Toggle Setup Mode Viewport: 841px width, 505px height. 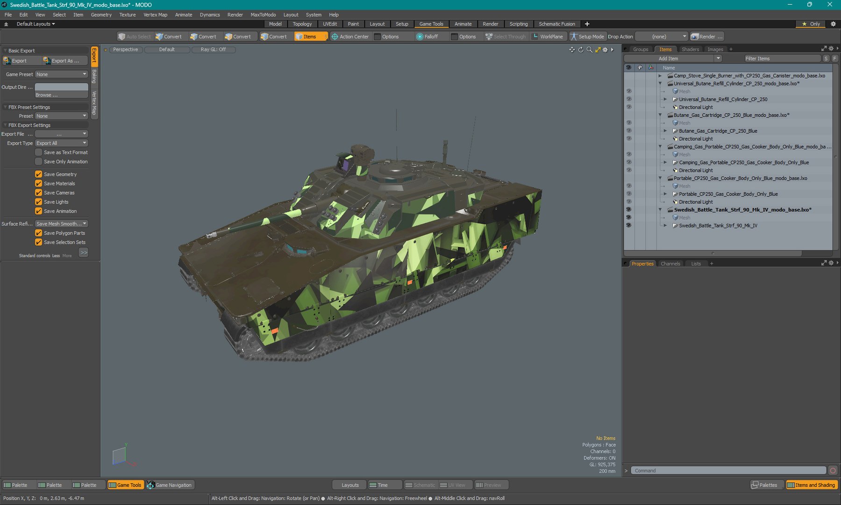point(587,36)
